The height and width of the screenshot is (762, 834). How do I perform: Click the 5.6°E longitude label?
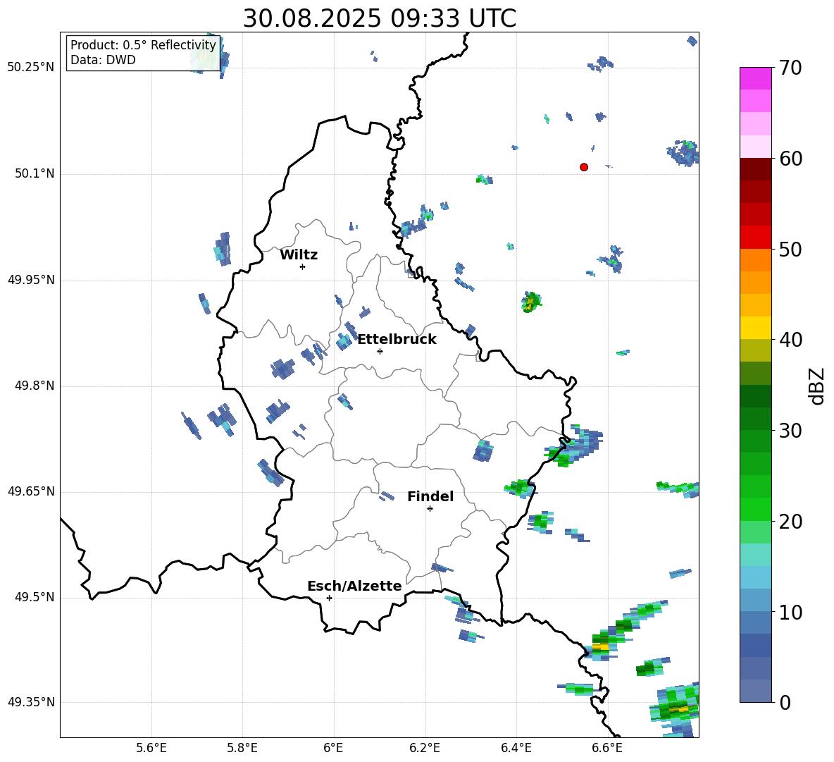coord(151,748)
